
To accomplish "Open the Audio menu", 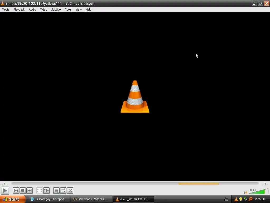I will pos(32,10).
